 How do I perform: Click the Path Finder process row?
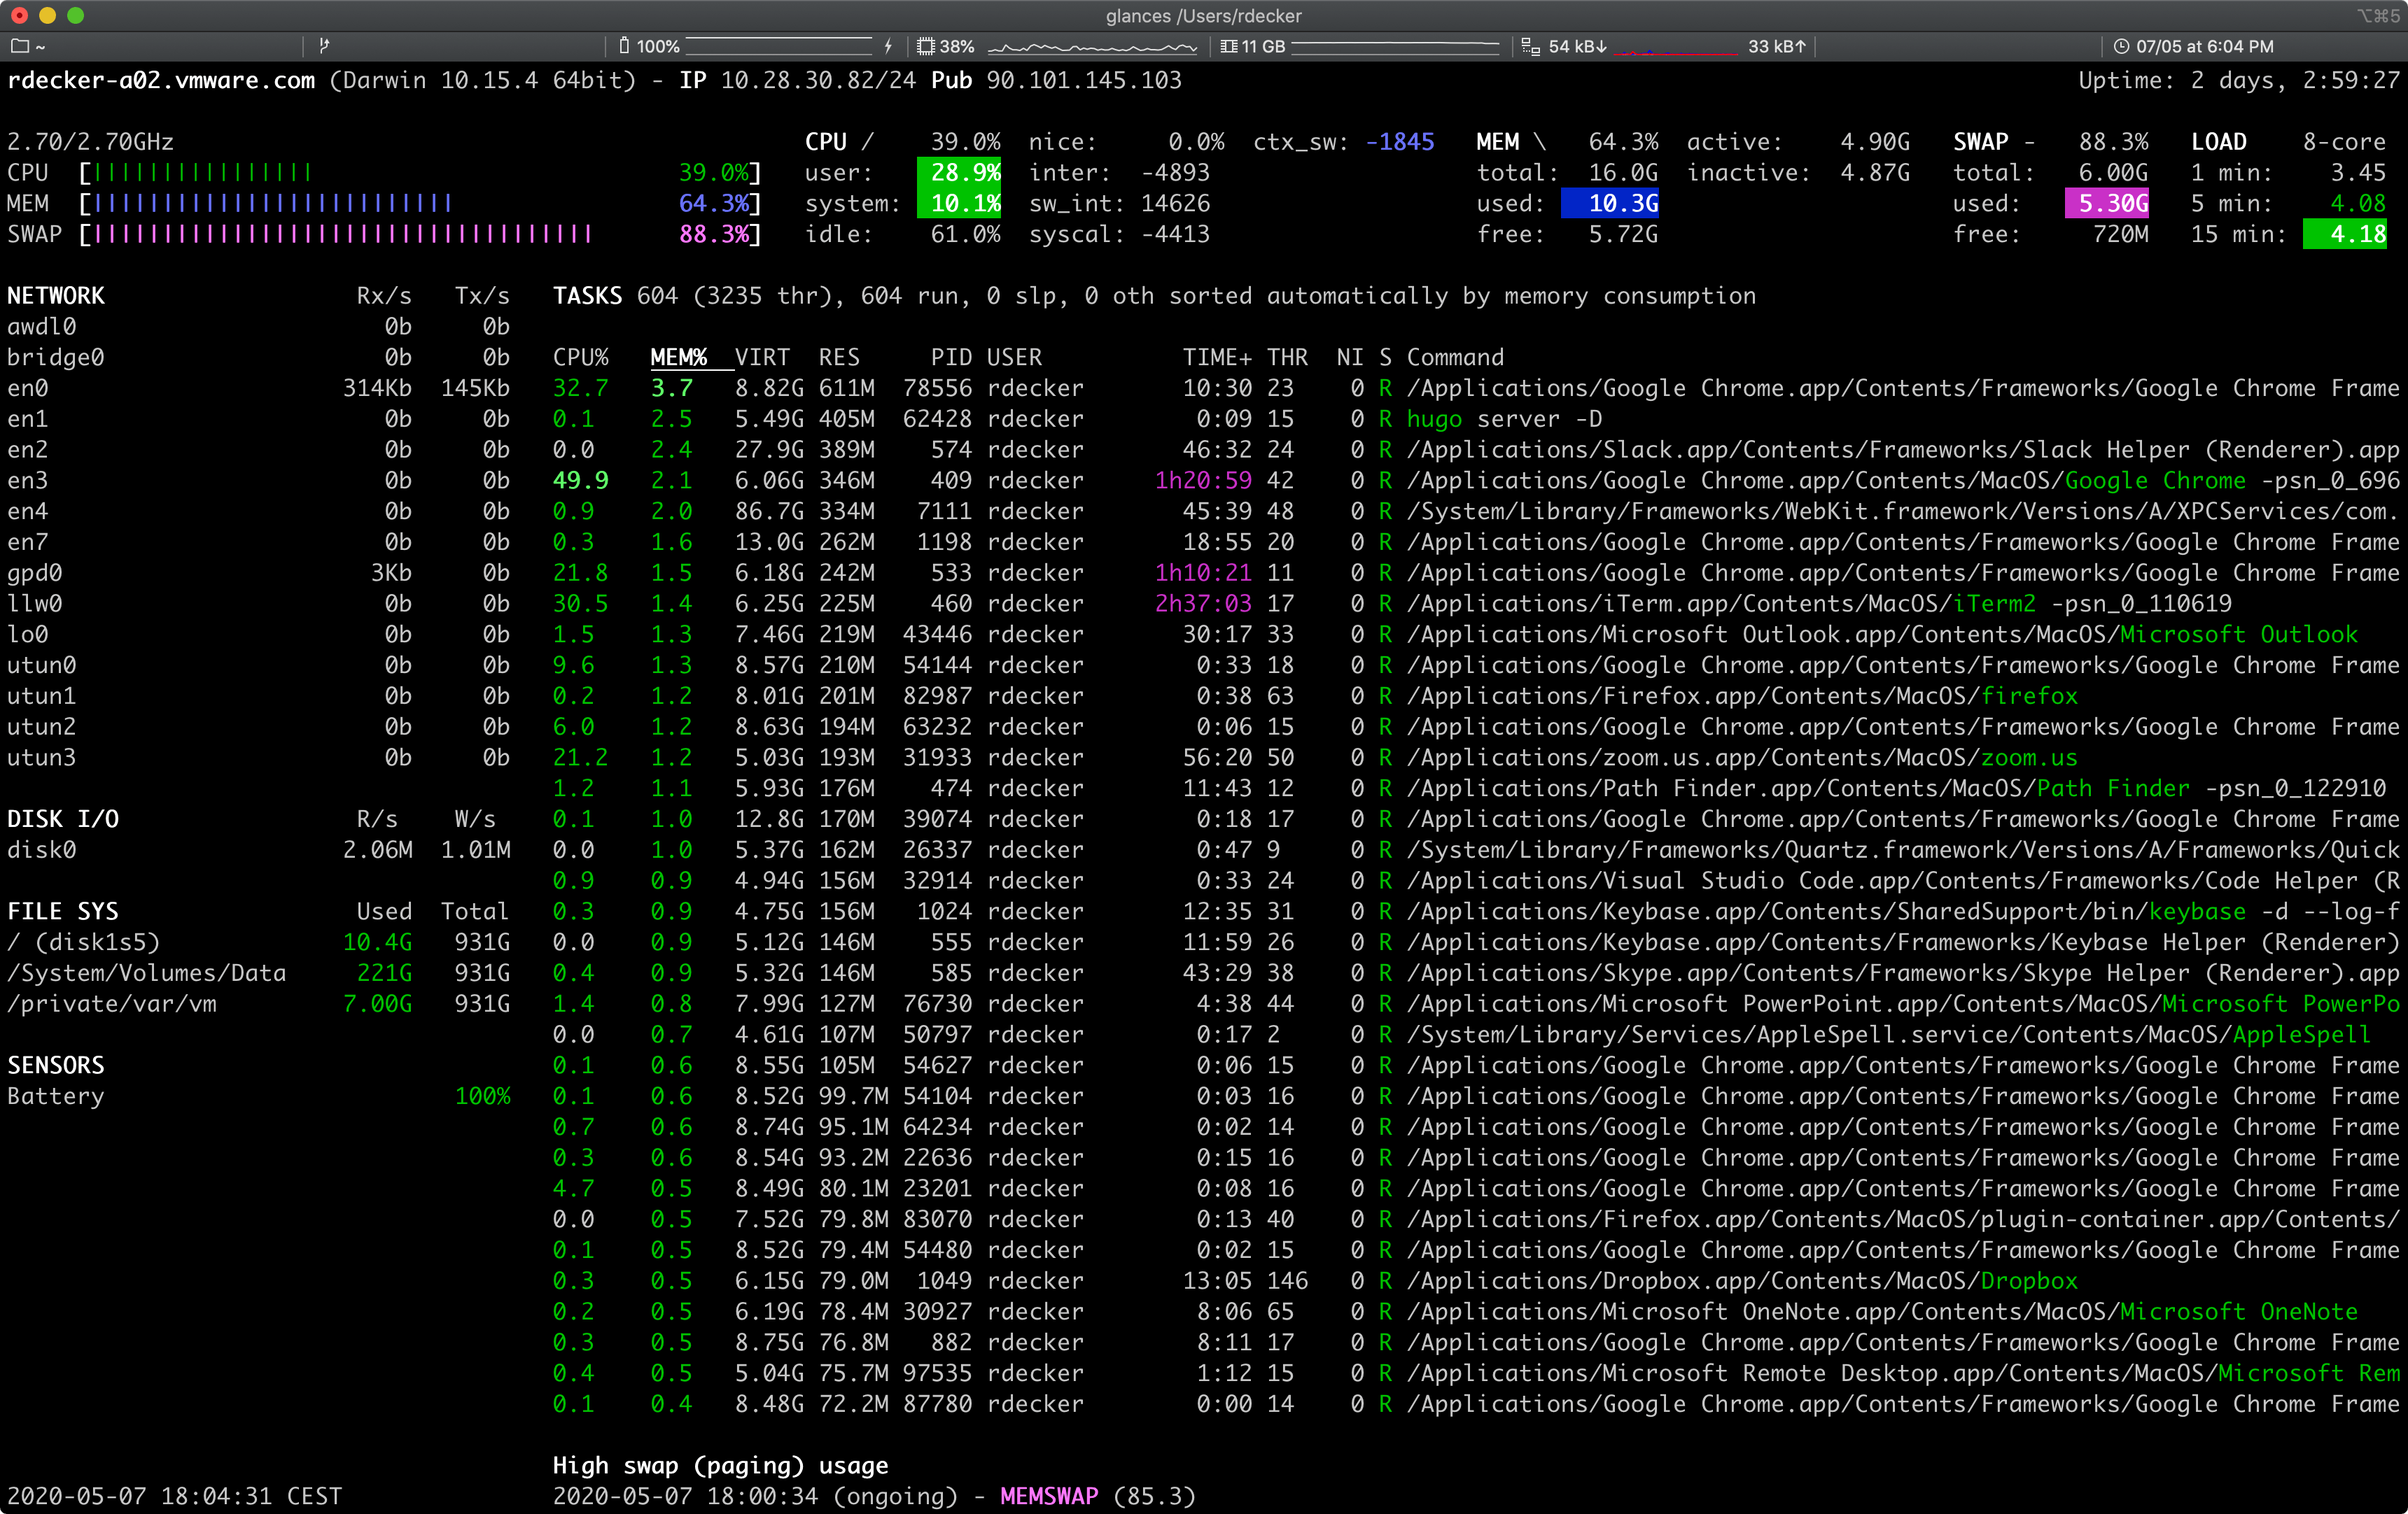click(x=1477, y=789)
